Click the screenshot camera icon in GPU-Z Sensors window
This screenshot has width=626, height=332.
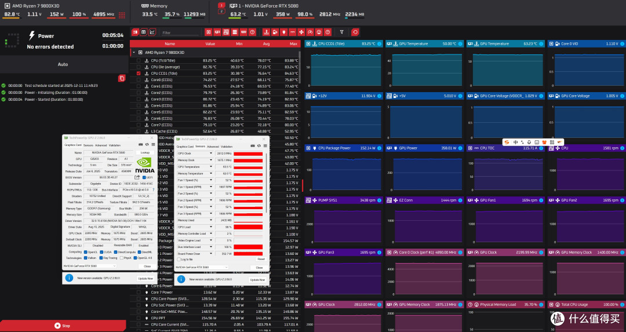coord(253,145)
